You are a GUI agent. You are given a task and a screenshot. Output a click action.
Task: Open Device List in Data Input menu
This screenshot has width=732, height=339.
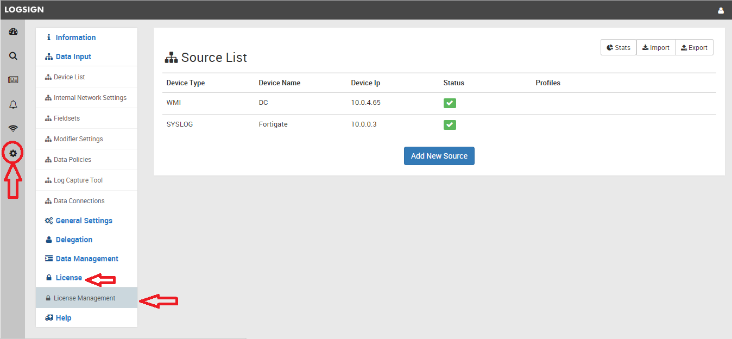point(69,77)
